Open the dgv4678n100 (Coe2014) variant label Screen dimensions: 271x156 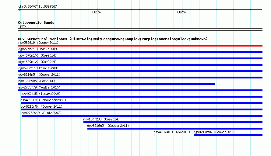(x=37, y=55)
